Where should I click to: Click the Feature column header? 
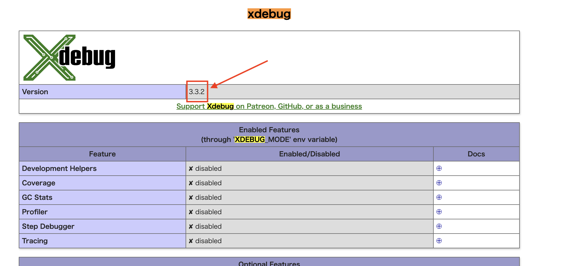(x=102, y=154)
